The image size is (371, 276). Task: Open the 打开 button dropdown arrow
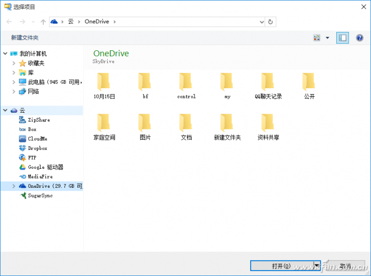coord(317,266)
